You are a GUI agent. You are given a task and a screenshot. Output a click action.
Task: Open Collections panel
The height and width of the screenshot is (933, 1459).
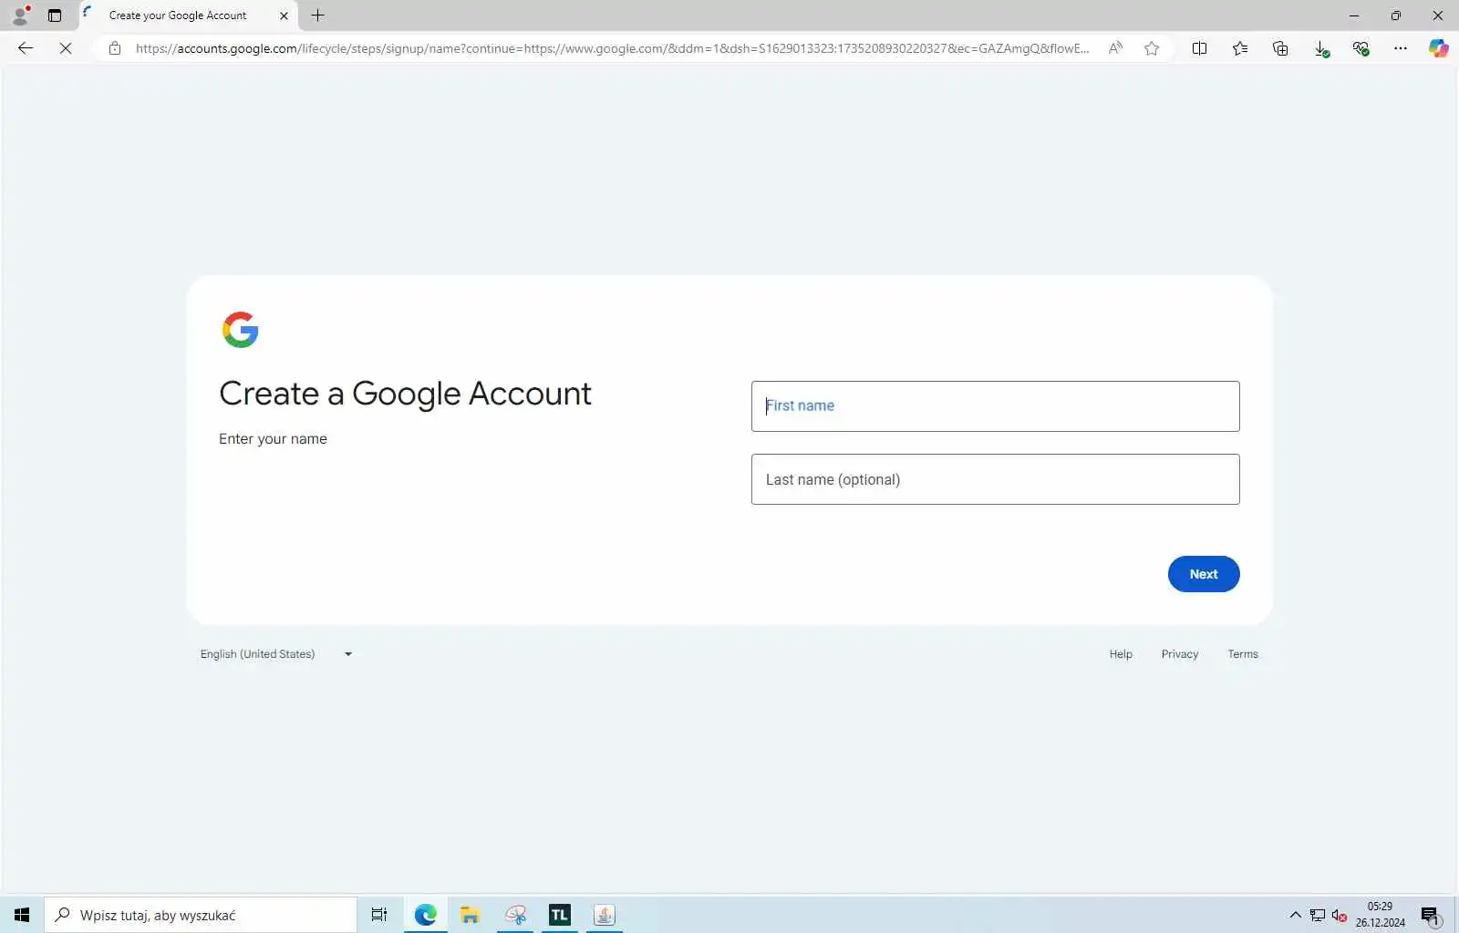(x=1280, y=48)
